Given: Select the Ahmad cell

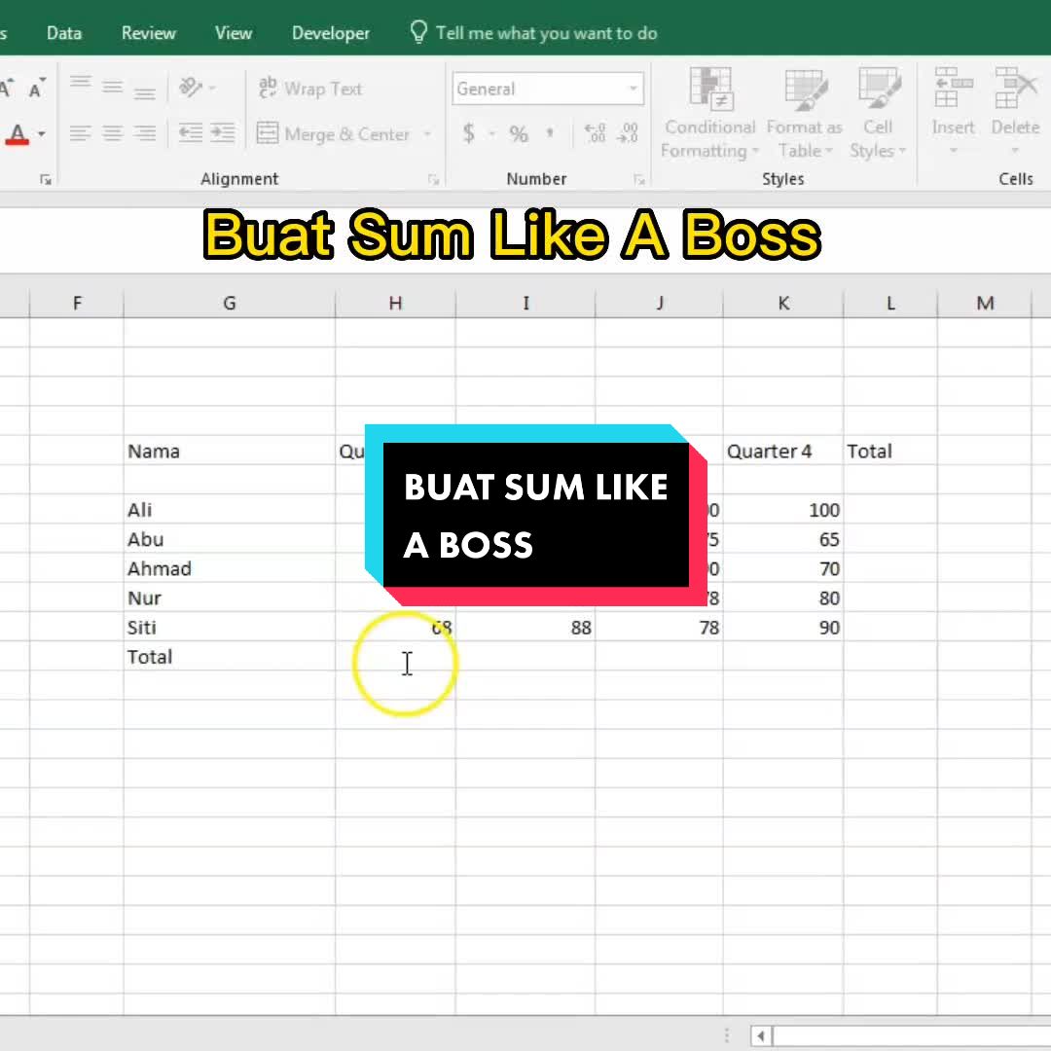Looking at the screenshot, I should coord(230,568).
